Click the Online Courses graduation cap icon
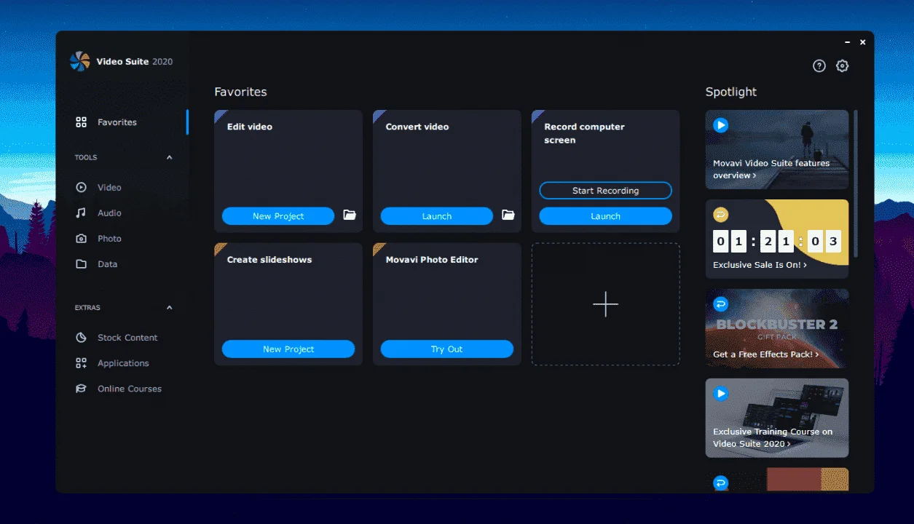The image size is (914, 524). tap(82, 389)
